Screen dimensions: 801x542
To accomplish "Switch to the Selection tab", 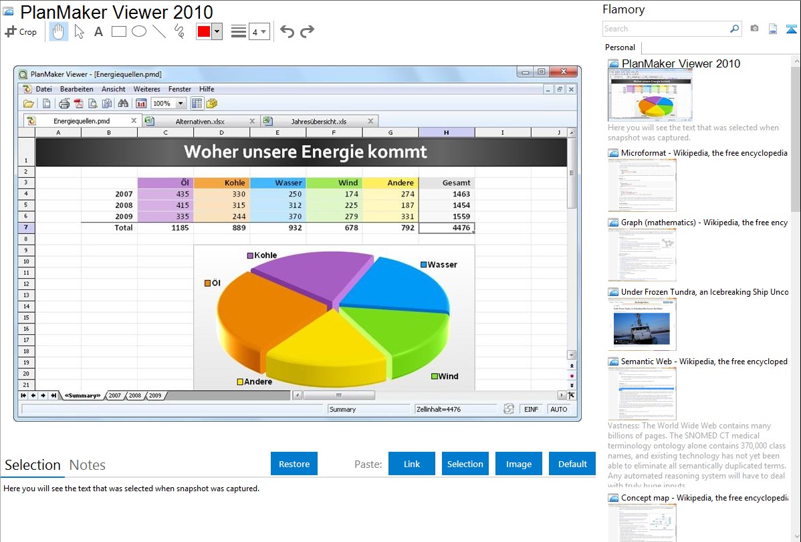I will pyautogui.click(x=33, y=465).
